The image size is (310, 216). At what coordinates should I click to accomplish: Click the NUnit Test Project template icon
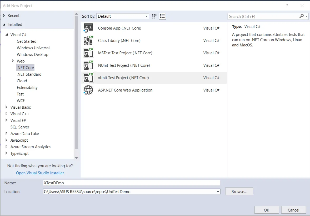coord(88,65)
